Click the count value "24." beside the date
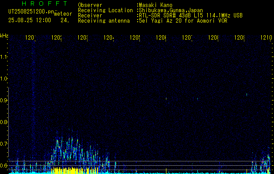This screenshot has width=274, height=174. tap(65, 20)
